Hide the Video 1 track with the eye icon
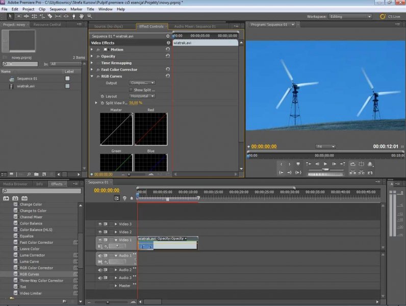The height and width of the screenshot is (306, 406). [100, 240]
